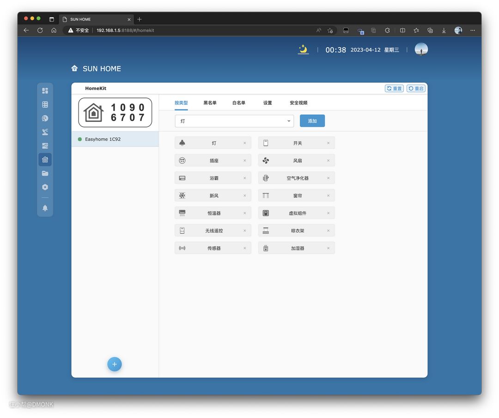Click the moon night-mode icon in header
This screenshot has width=499, height=418.
(303, 49)
